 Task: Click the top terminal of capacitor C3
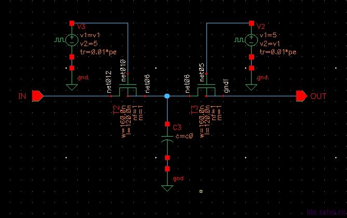click(x=167, y=124)
